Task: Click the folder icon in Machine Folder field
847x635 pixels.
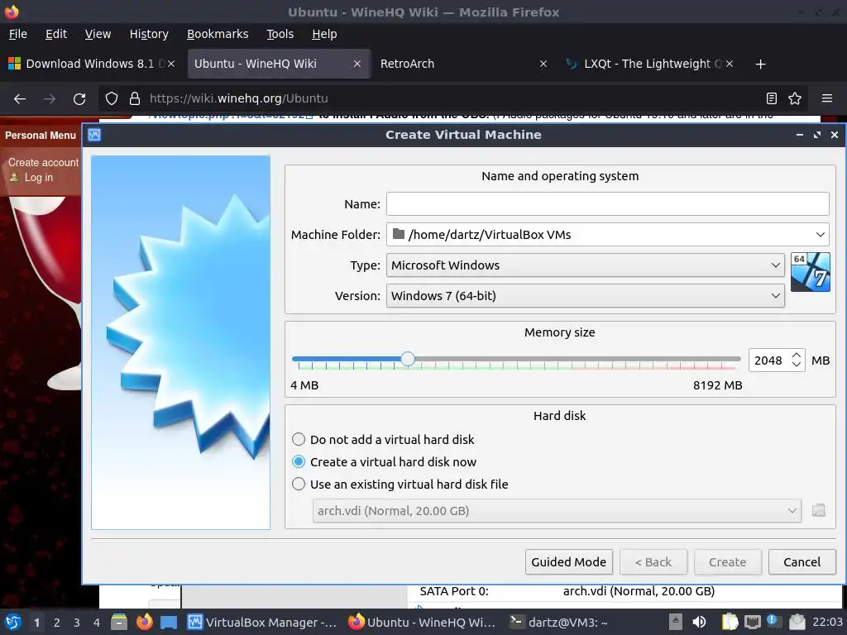Action: click(x=399, y=234)
